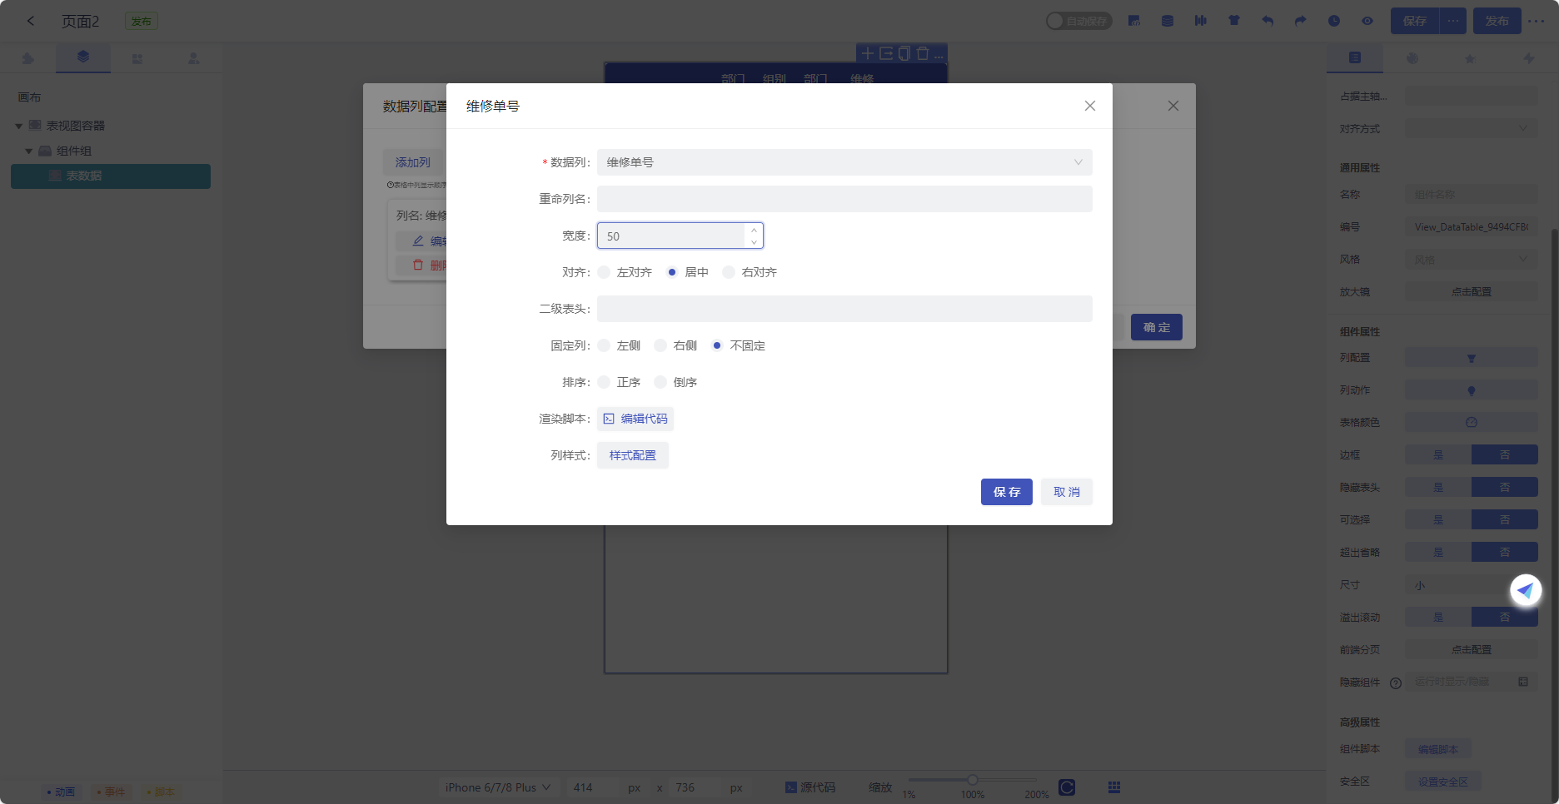Click the circular refresh icon in bottom bar
The height and width of the screenshot is (804, 1559).
click(x=1067, y=787)
